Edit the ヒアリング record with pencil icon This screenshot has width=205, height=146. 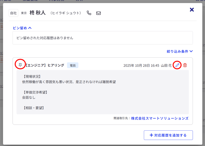(x=177, y=65)
